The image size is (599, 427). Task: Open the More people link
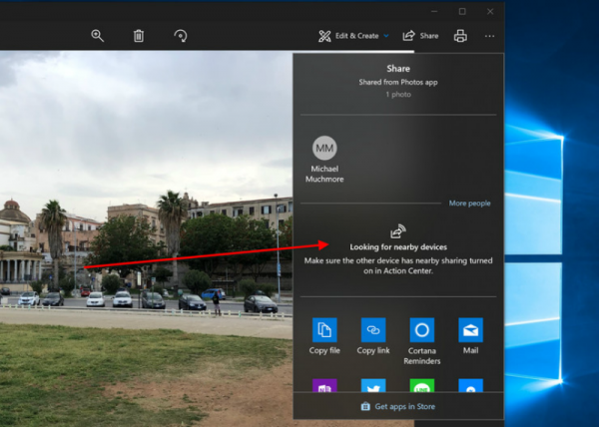[x=469, y=204]
